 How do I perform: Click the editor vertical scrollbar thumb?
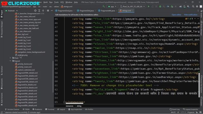click(x=199, y=85)
